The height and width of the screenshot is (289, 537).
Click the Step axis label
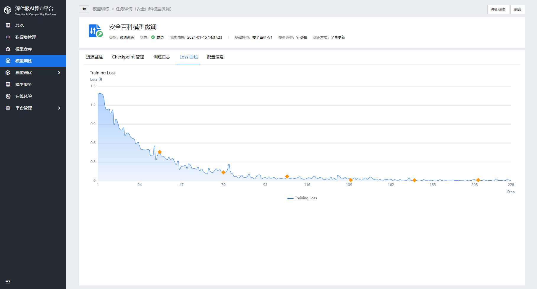click(x=511, y=192)
